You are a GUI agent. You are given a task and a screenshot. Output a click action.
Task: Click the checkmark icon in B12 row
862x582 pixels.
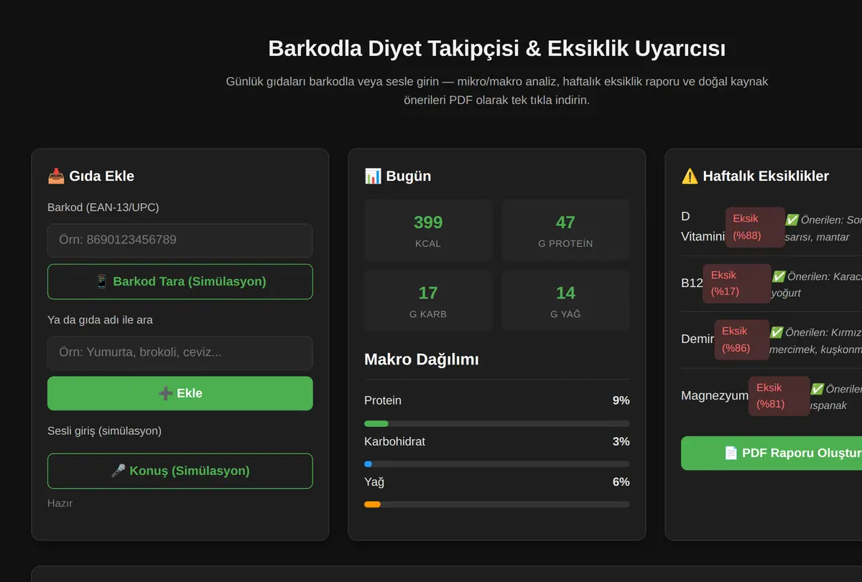[x=779, y=276]
